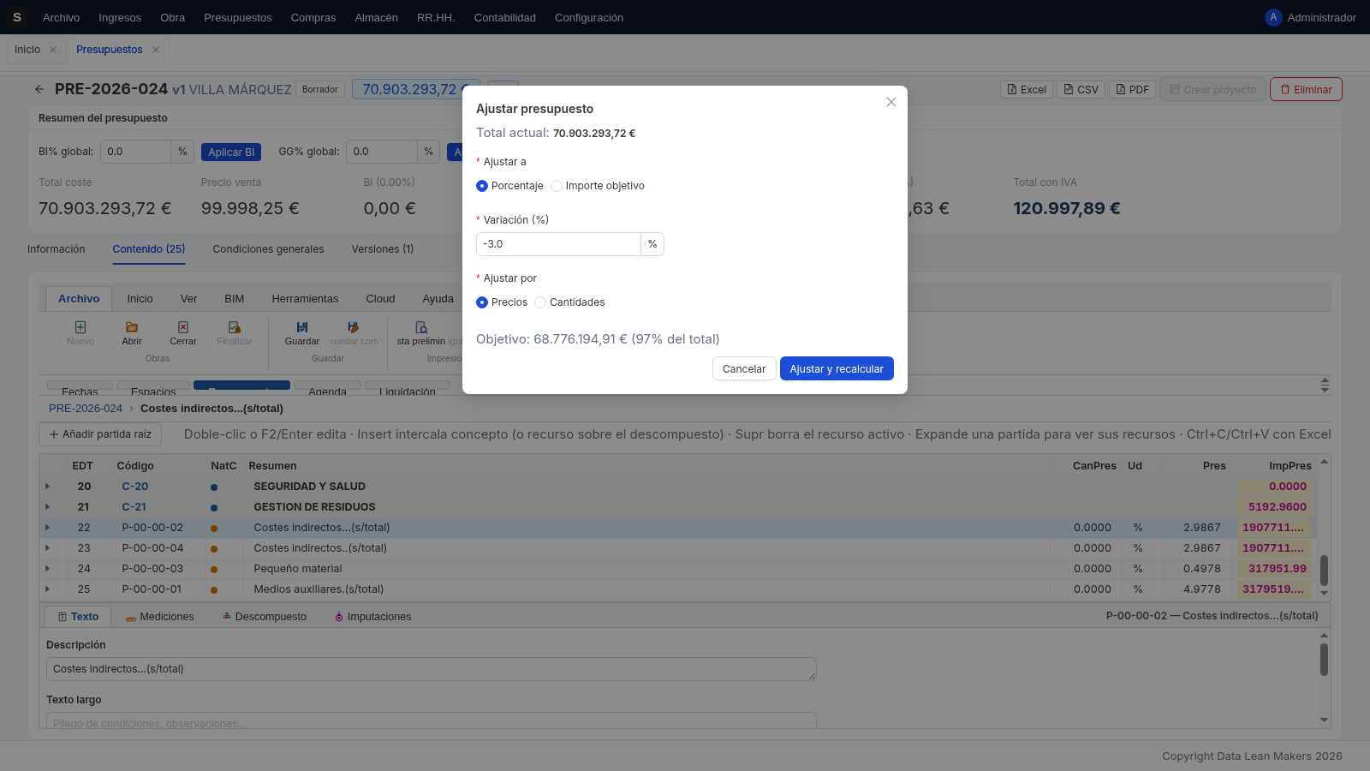Click the S application logo
Image resolution: width=1370 pixels, height=771 pixels.
pos(16,17)
